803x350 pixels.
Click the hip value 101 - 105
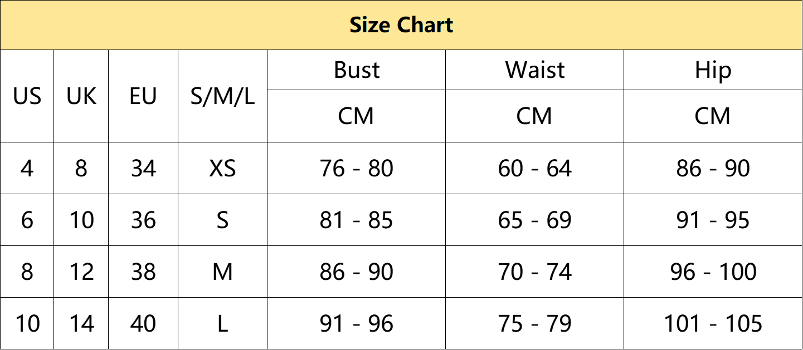[x=713, y=323]
